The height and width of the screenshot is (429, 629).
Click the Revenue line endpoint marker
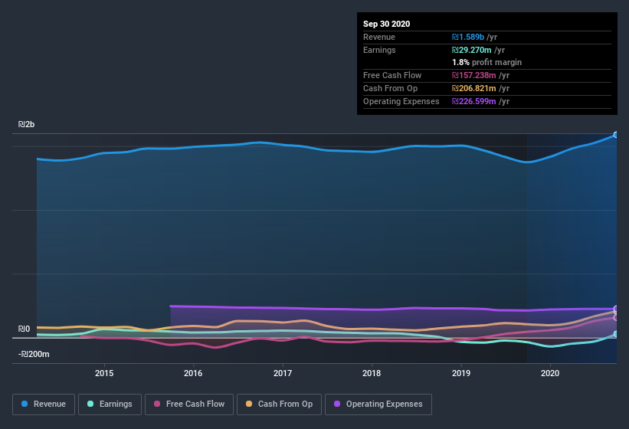pyautogui.click(x=615, y=135)
